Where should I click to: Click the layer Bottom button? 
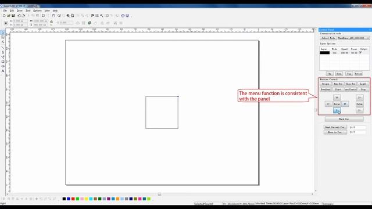click(358, 74)
